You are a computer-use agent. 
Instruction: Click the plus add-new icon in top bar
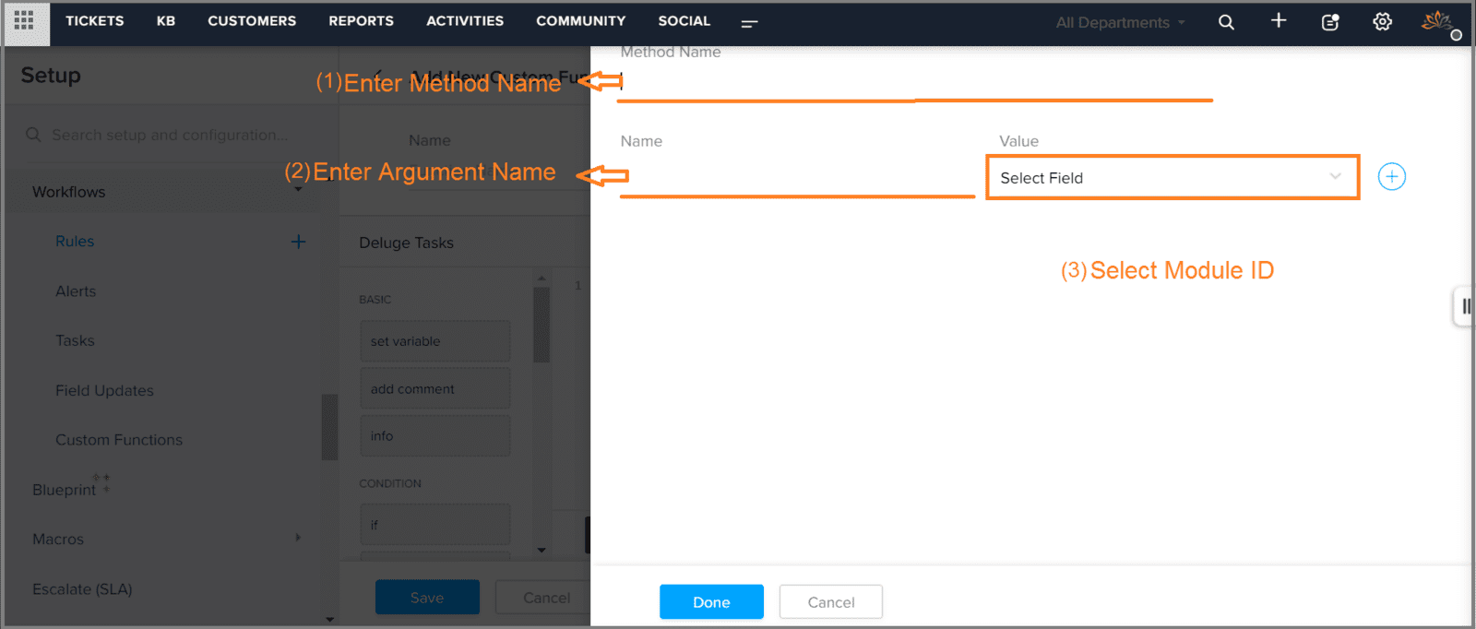(x=1279, y=20)
